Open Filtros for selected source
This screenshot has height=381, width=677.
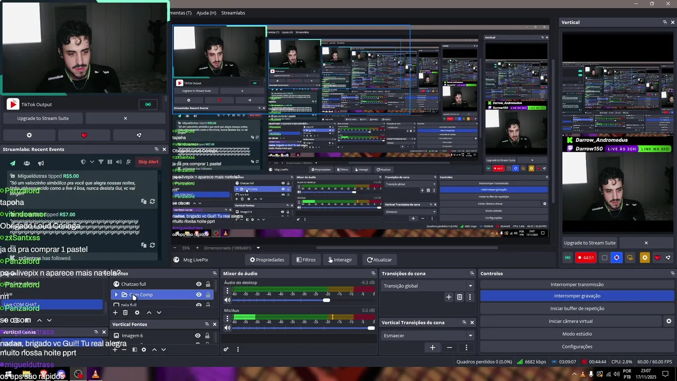(306, 260)
